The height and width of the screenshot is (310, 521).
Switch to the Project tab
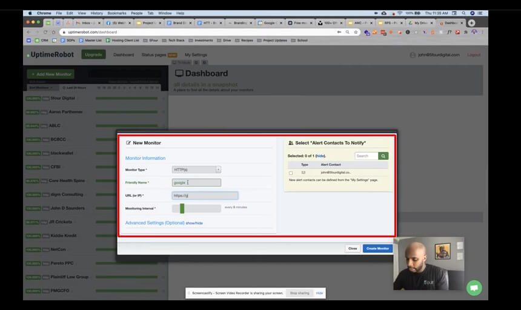[148, 23]
